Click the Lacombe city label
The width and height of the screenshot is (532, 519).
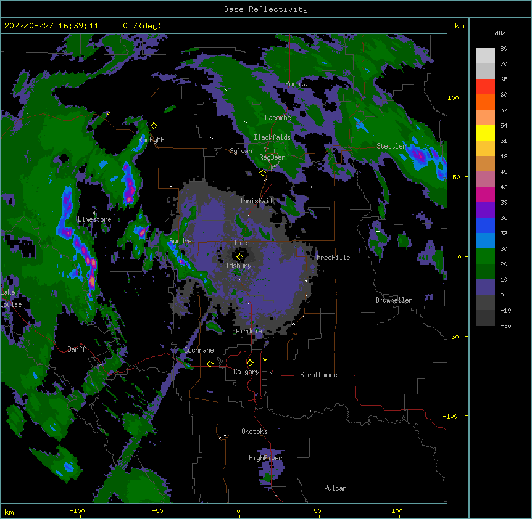point(278,118)
